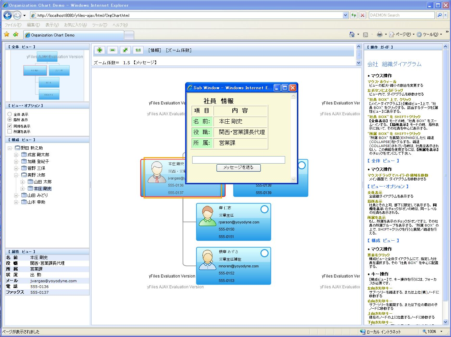The image size is (451, 337).
Task: Click the message text field in Sub Window
Action: (238, 160)
